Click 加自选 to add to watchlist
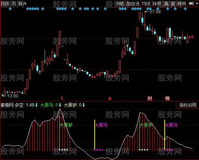Screen dimensions: 199x160 tap(133, 4)
